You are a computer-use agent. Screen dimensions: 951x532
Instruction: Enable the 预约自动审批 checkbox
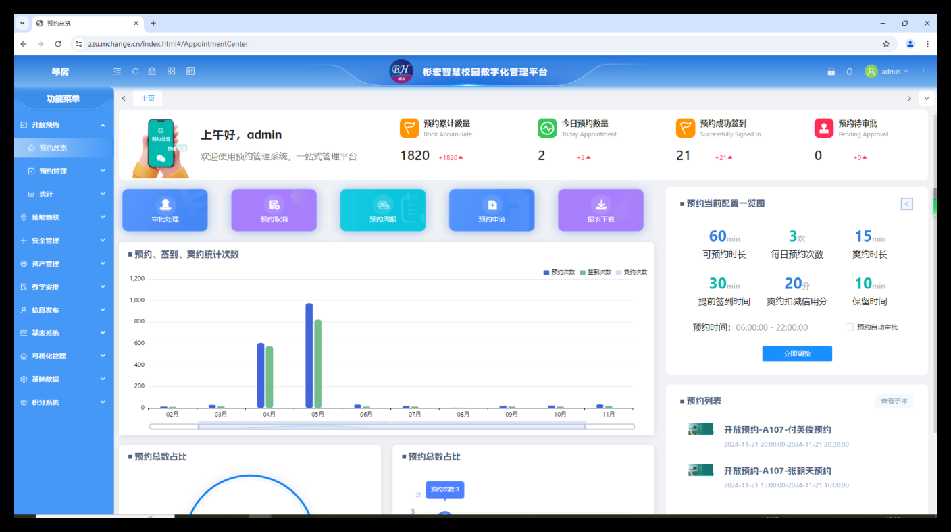click(850, 327)
